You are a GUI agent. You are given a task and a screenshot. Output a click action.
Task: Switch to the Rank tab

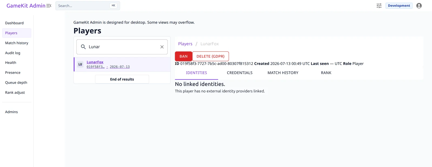click(x=326, y=73)
